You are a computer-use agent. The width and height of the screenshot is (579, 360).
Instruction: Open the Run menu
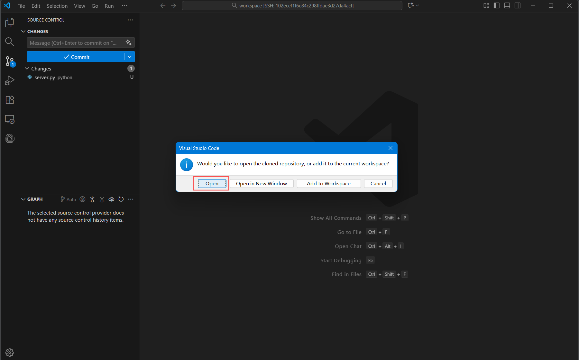click(x=109, y=6)
